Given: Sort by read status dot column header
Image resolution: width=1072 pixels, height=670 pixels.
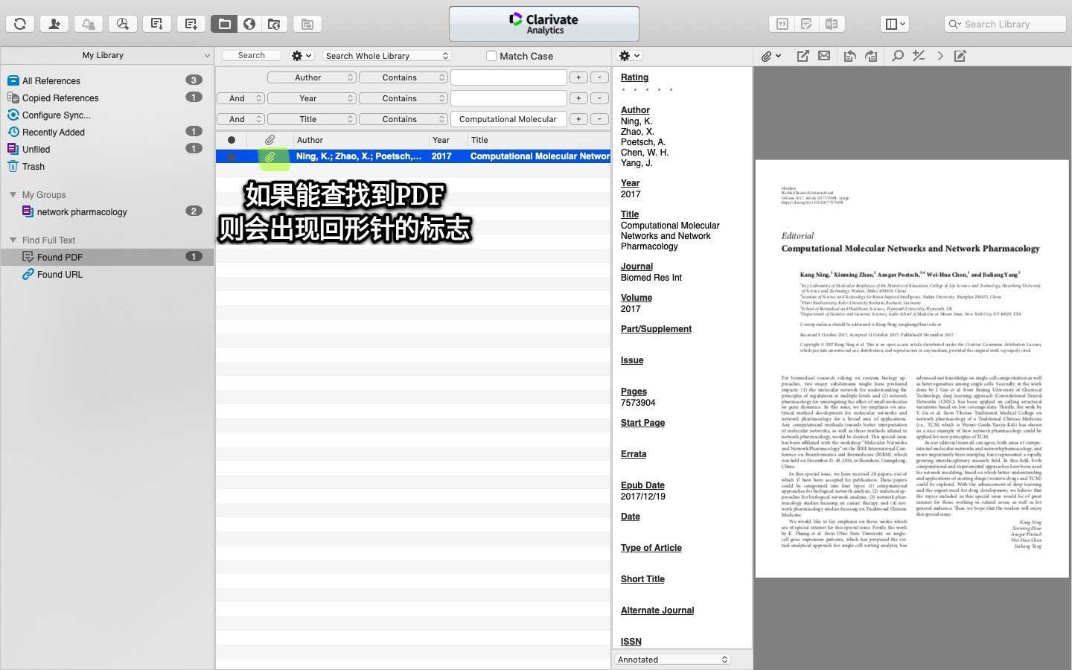Looking at the screenshot, I should pos(232,140).
